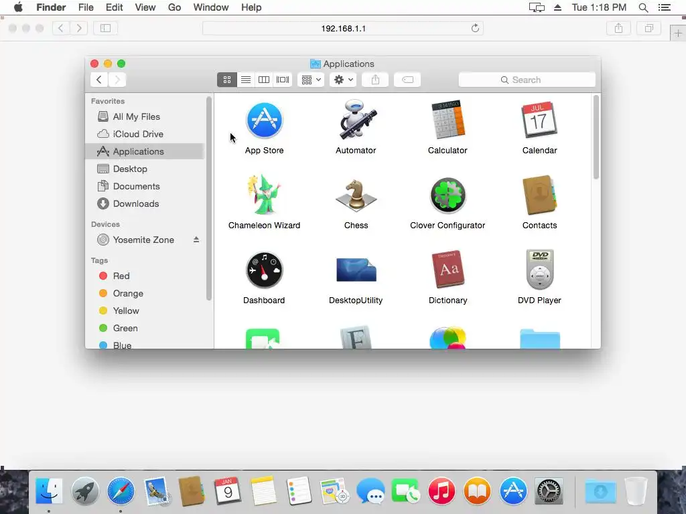This screenshot has width=686, height=514.
Task: Switch Finder to list view
Action: coord(246,80)
